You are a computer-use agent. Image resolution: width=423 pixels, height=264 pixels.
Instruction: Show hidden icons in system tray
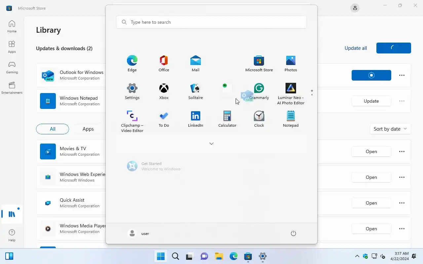[x=357, y=256]
